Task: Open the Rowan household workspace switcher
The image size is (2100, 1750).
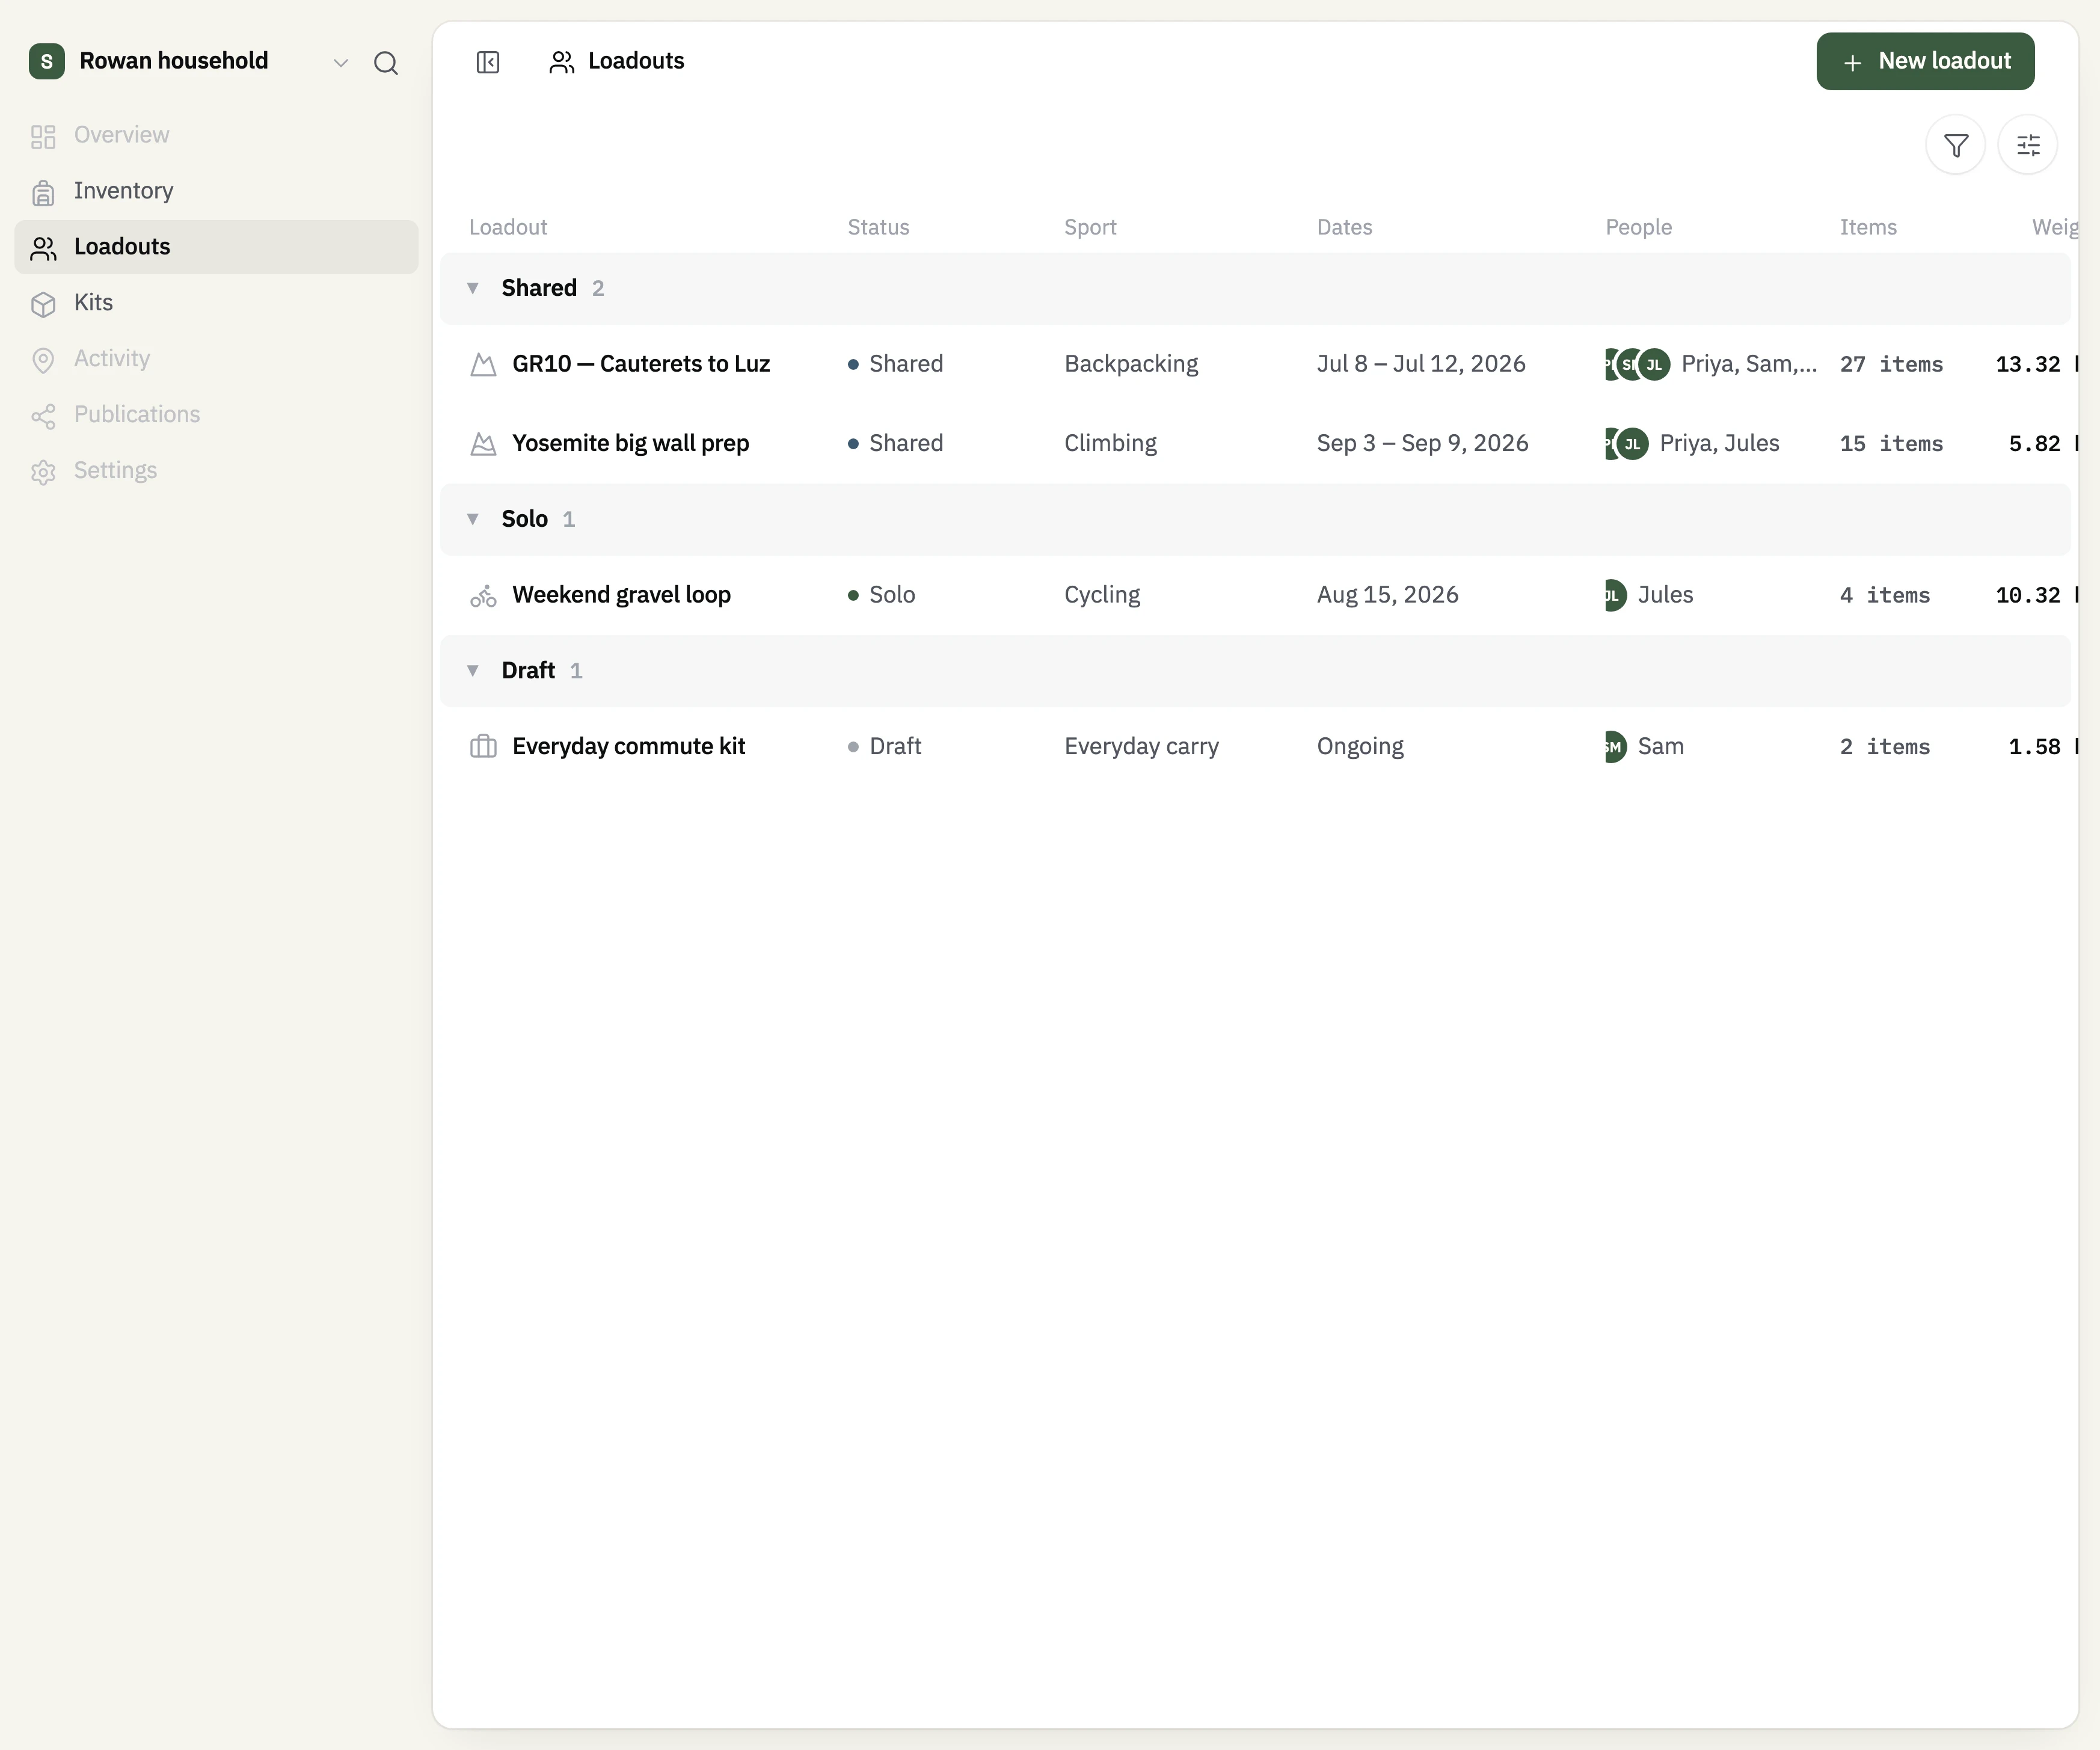Action: tap(189, 61)
